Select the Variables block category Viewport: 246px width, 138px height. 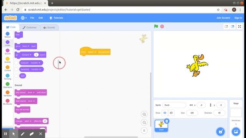tap(8, 94)
